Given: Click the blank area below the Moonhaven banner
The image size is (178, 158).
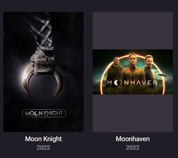Looking at the screenshot, I should click(x=133, y=113).
